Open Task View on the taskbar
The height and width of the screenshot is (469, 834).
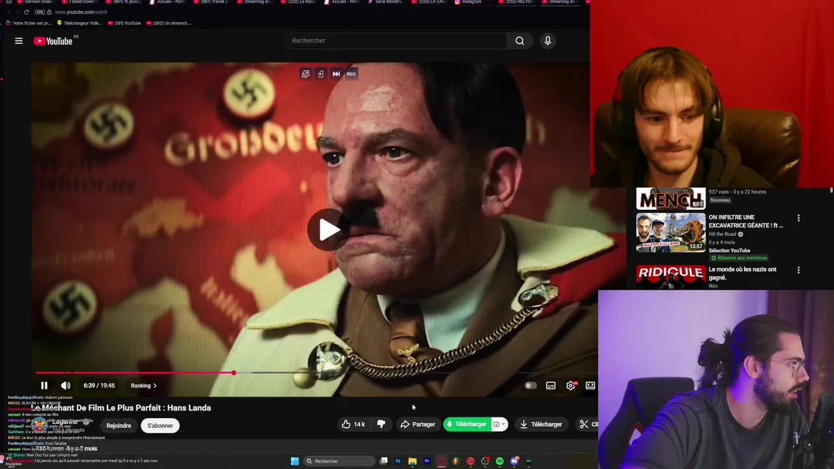[x=384, y=461]
